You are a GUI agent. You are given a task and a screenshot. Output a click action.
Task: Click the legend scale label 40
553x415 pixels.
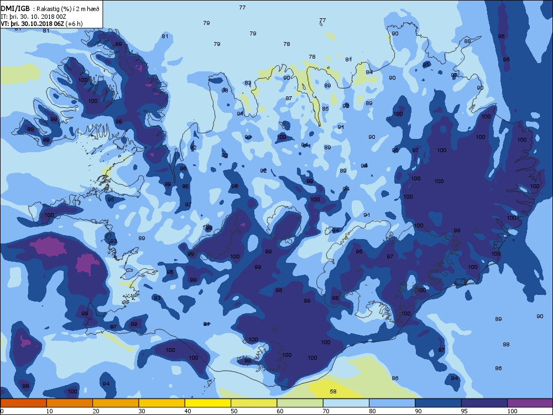187,411
